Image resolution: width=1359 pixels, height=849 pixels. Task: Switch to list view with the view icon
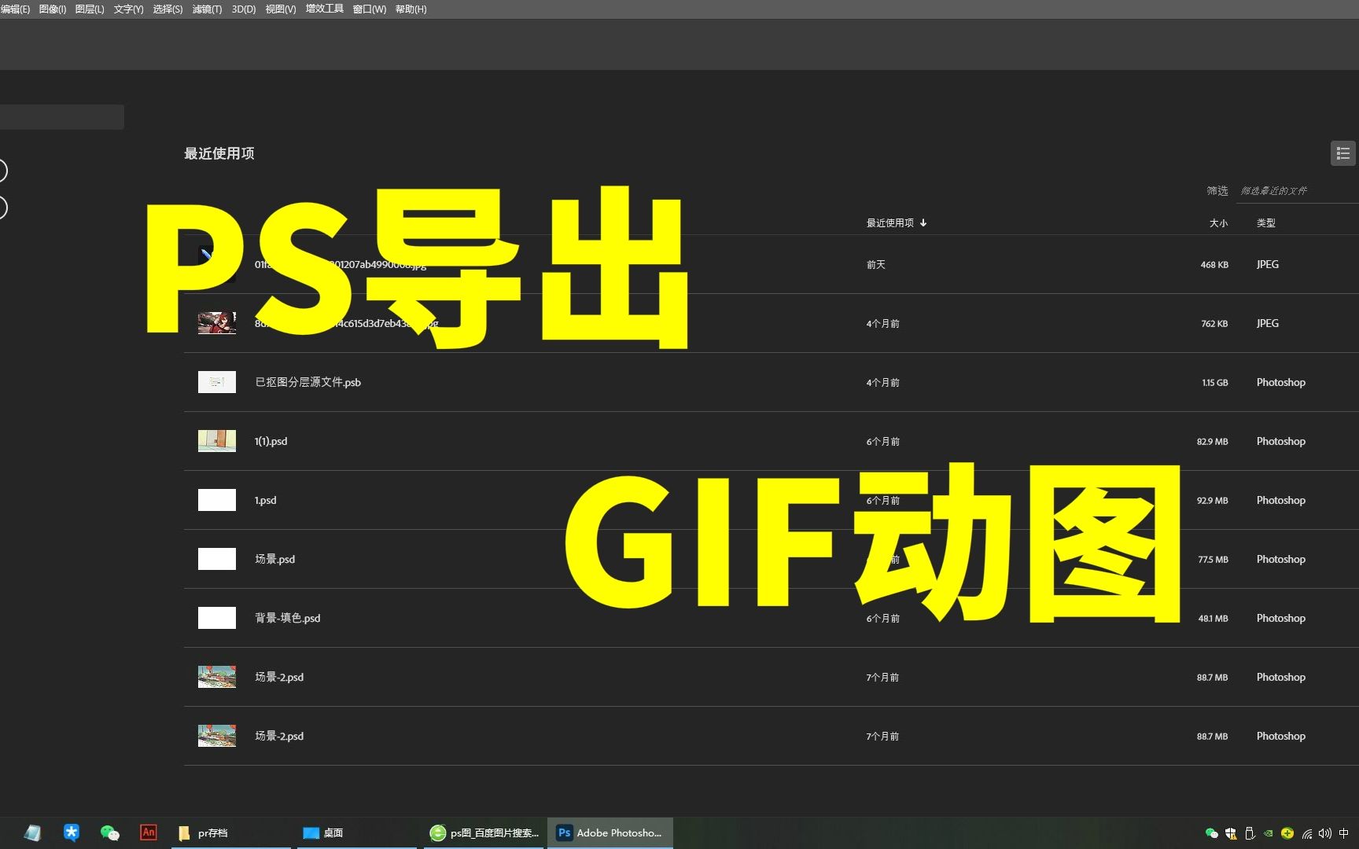click(x=1342, y=153)
